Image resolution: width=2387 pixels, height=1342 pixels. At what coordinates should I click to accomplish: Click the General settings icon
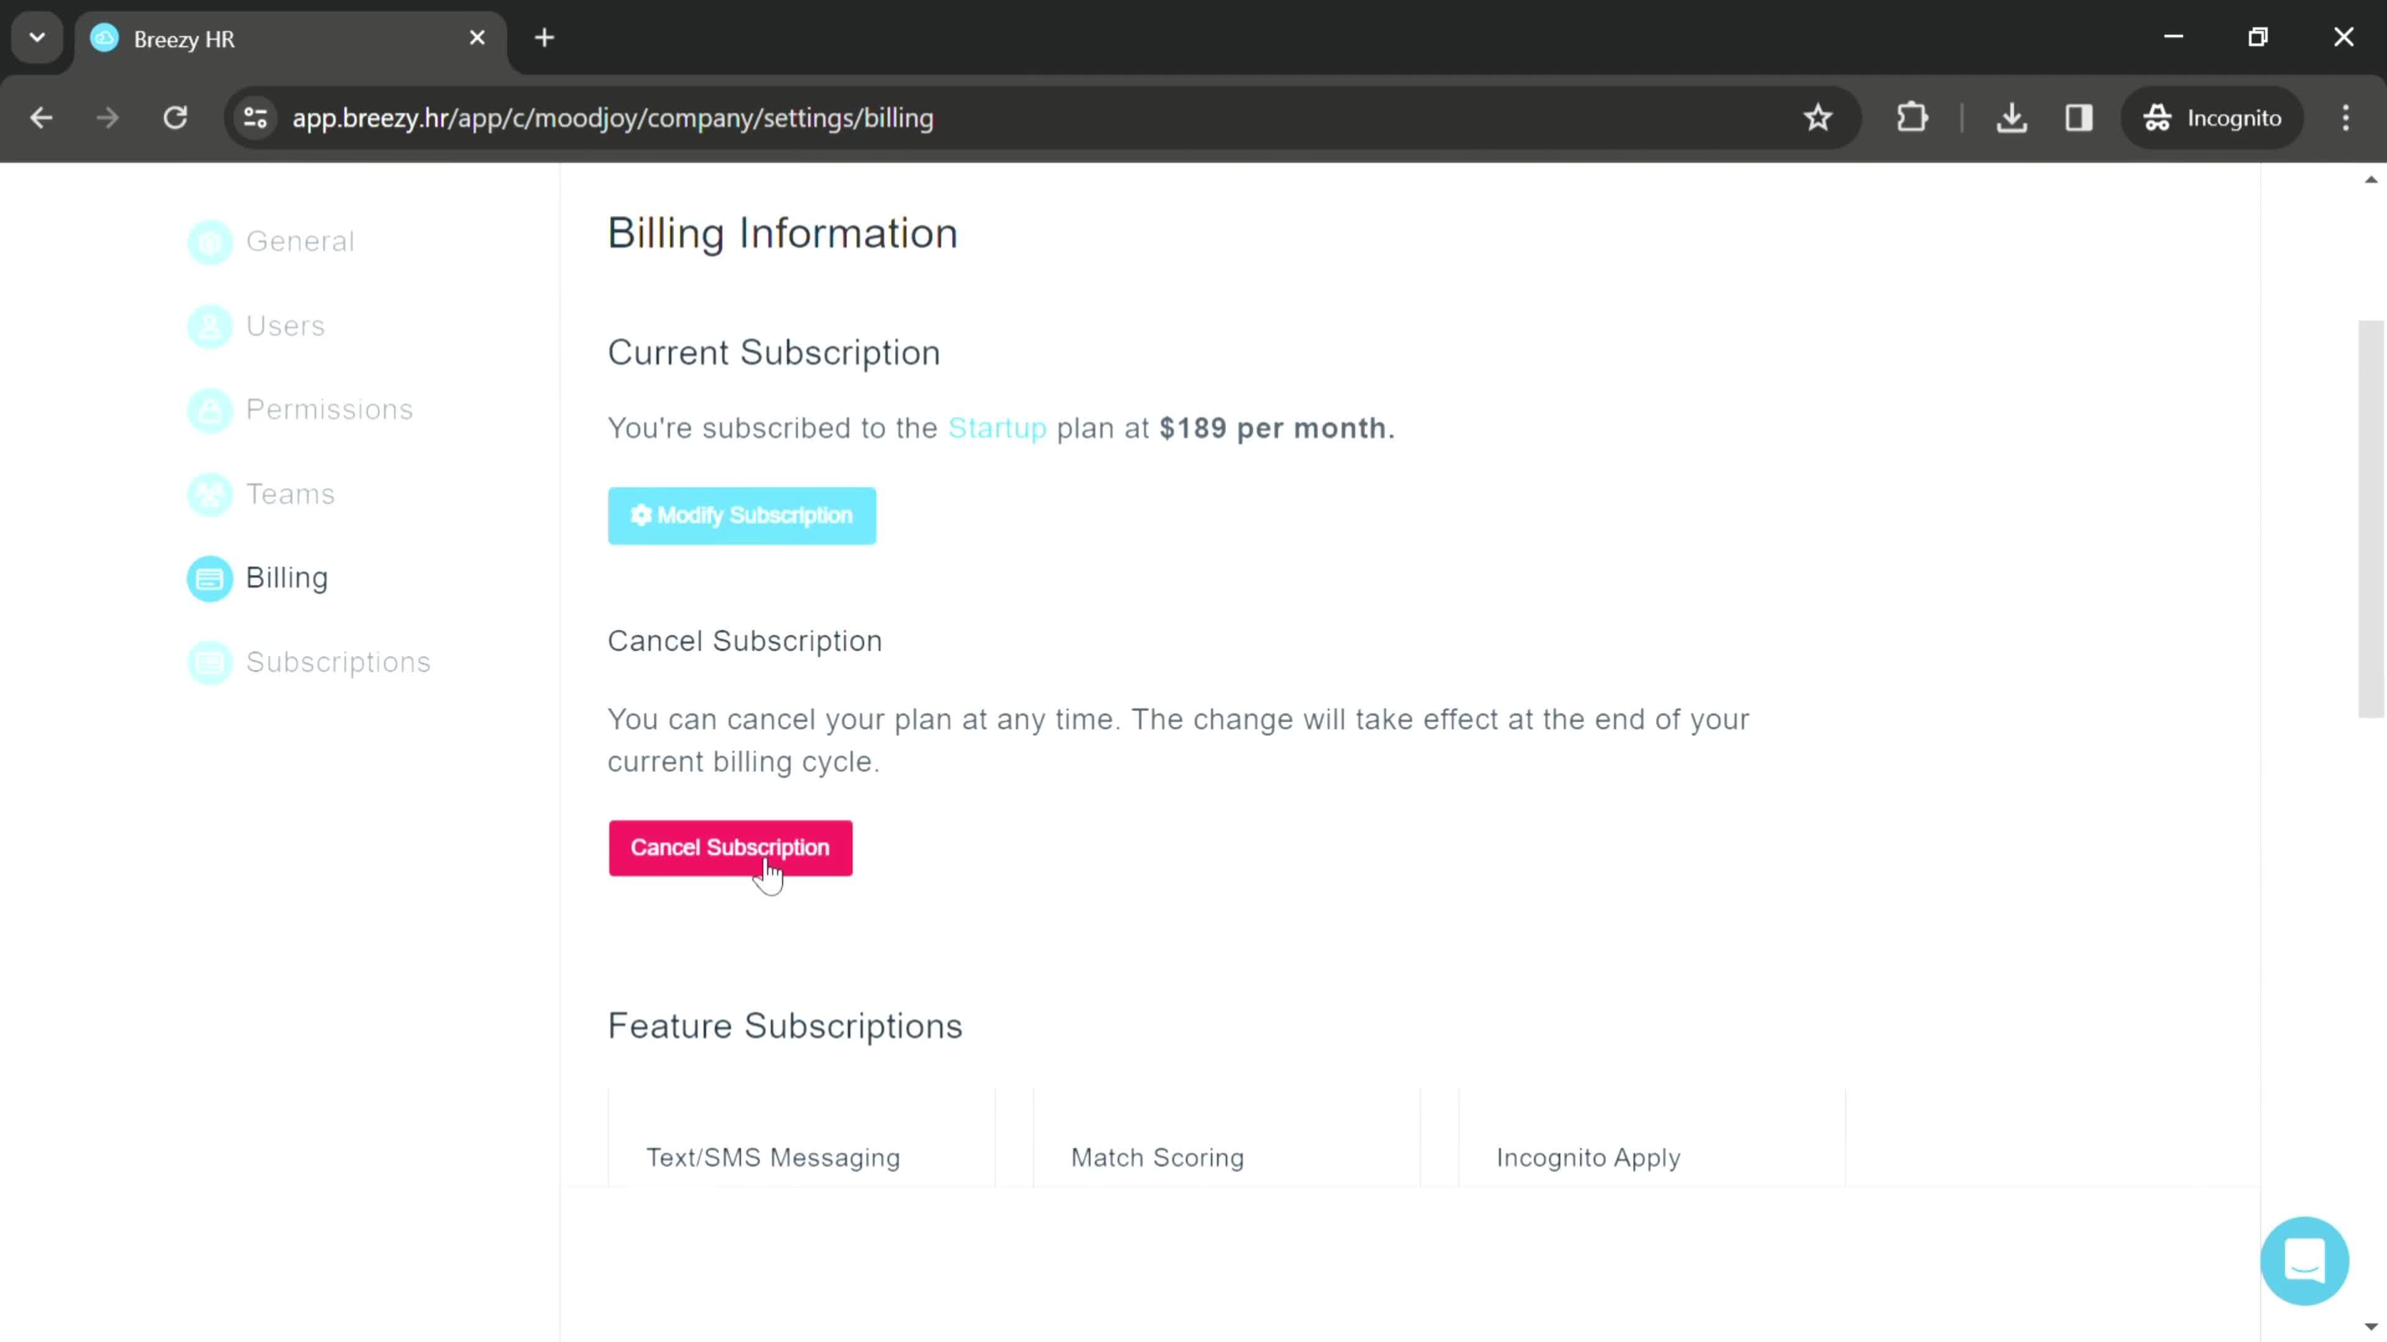210,241
